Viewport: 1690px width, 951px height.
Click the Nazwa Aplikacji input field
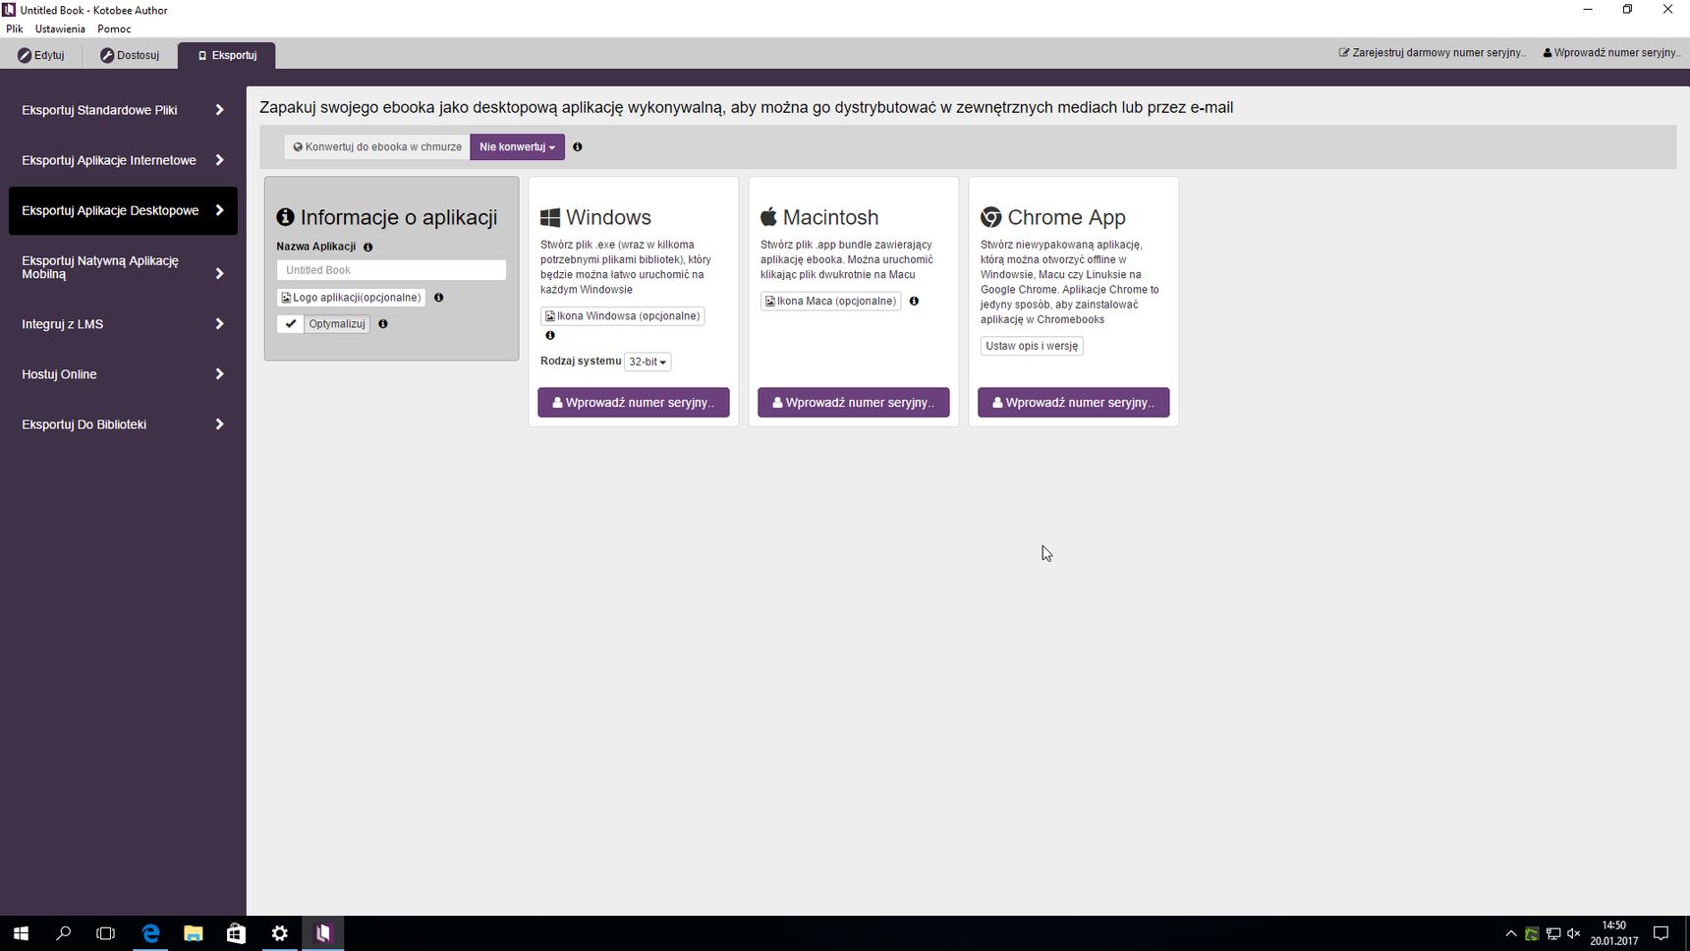point(391,270)
